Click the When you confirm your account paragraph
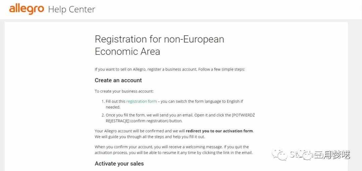The width and height of the screenshot is (362, 171). (172, 147)
